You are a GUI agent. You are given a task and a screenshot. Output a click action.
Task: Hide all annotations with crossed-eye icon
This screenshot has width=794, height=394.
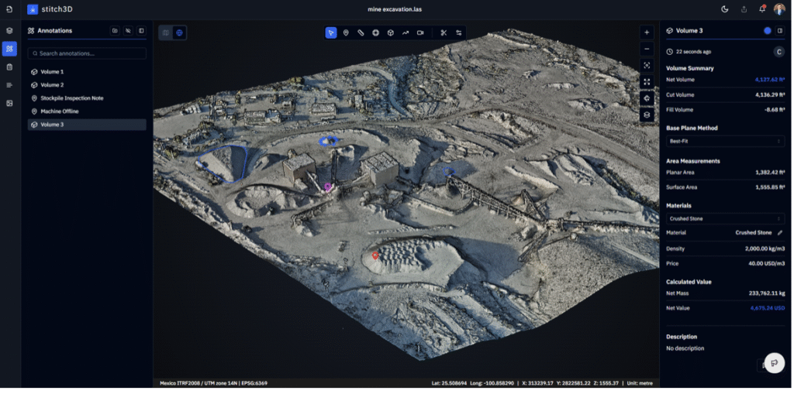(128, 31)
